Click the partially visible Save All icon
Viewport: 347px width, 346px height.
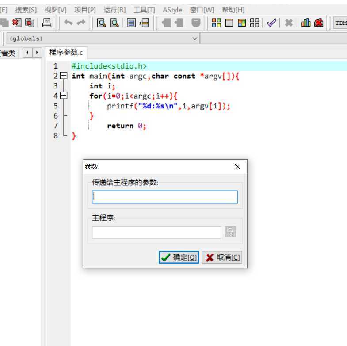click(x=4, y=23)
